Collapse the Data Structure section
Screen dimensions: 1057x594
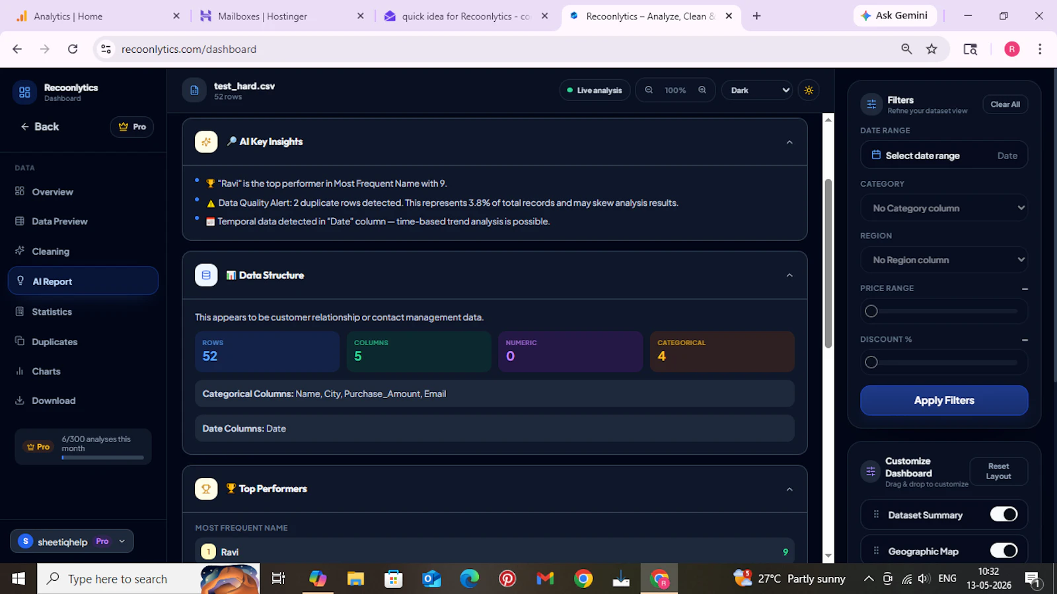point(789,275)
